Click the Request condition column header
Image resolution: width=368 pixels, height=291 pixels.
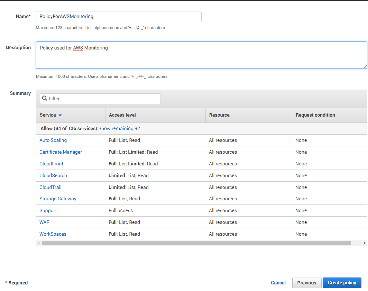pos(315,115)
